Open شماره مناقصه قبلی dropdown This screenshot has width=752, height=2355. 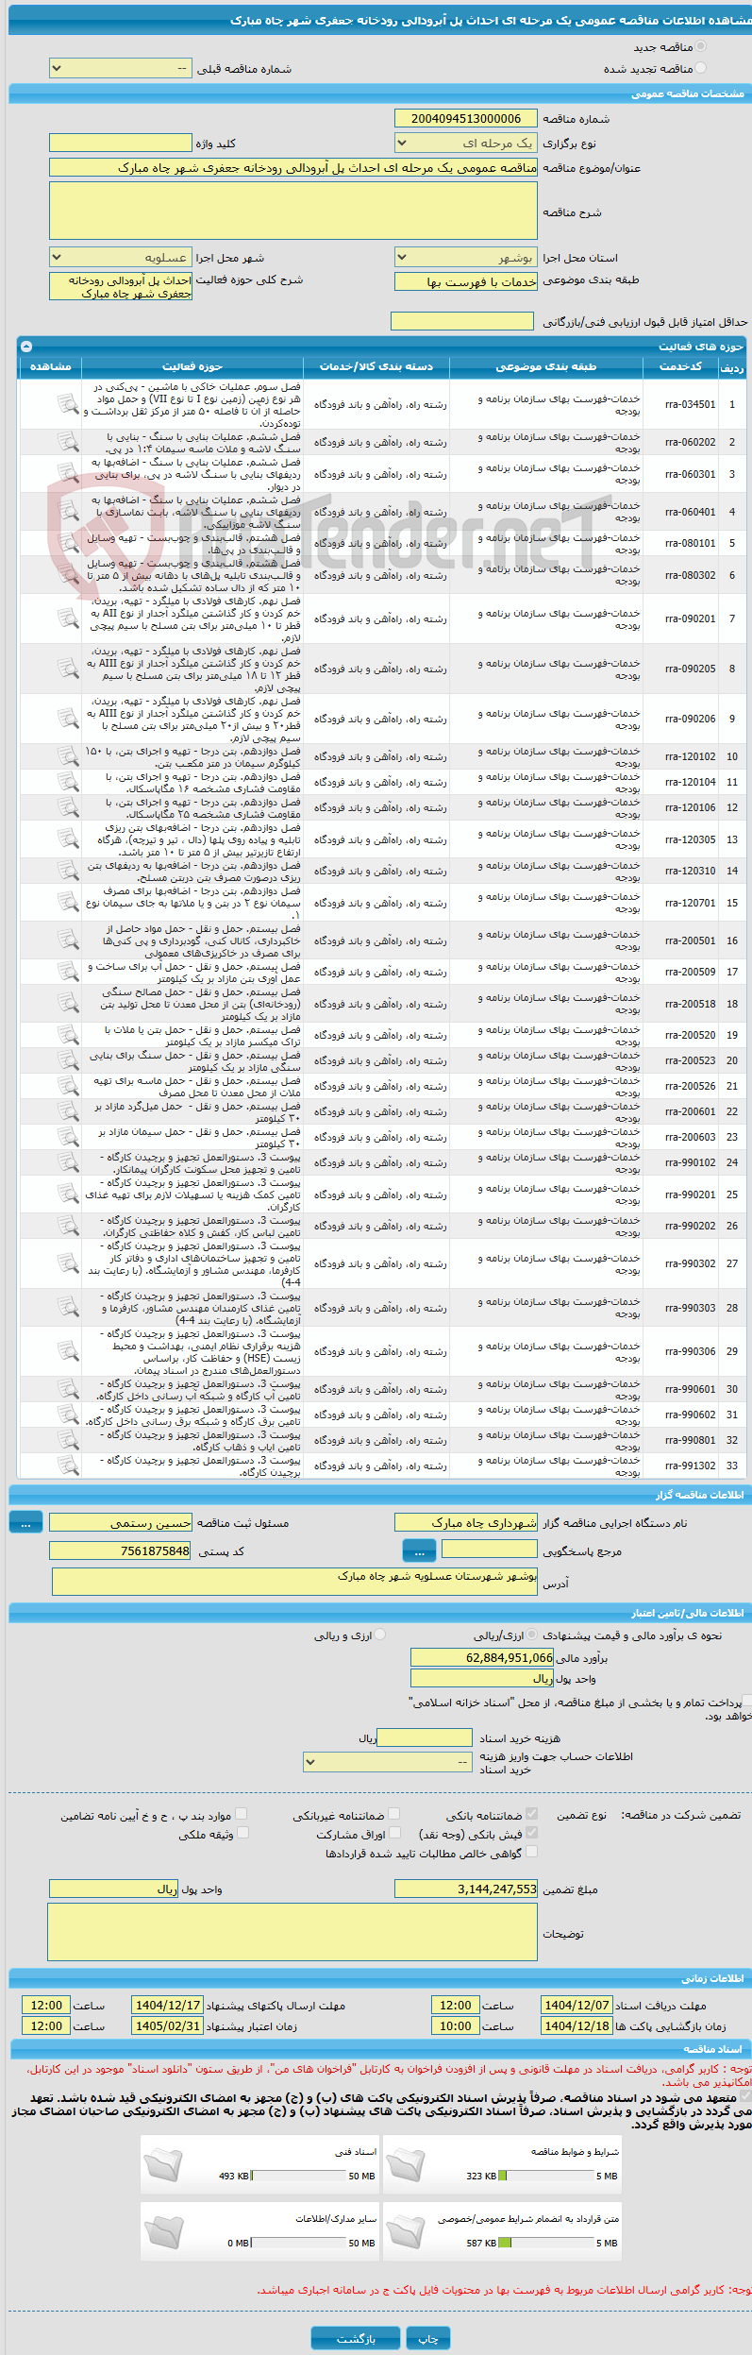point(121,68)
